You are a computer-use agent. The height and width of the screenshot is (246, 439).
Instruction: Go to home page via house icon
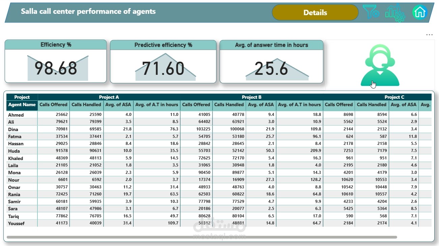tap(420, 12)
